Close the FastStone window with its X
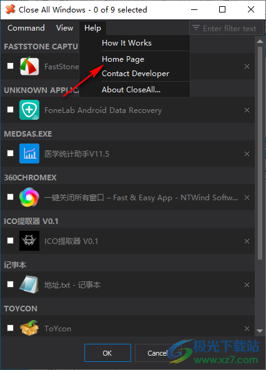Viewport: 266px width, 370px height. tap(247, 67)
